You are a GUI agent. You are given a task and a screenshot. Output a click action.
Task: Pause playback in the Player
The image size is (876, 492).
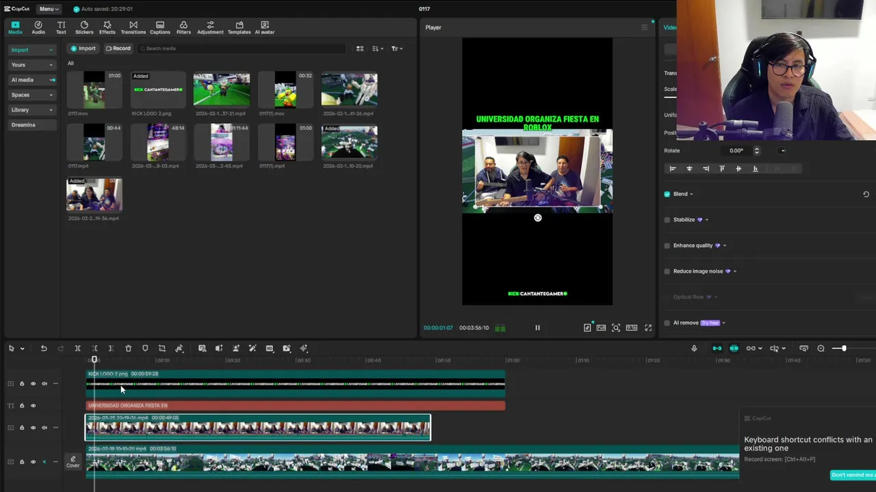(x=537, y=328)
